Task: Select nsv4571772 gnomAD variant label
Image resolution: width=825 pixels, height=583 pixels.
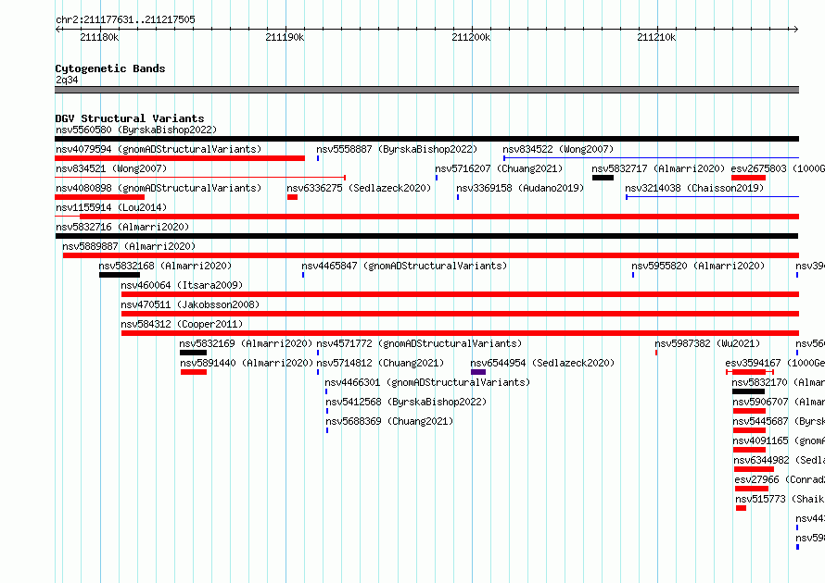Action: [x=419, y=343]
